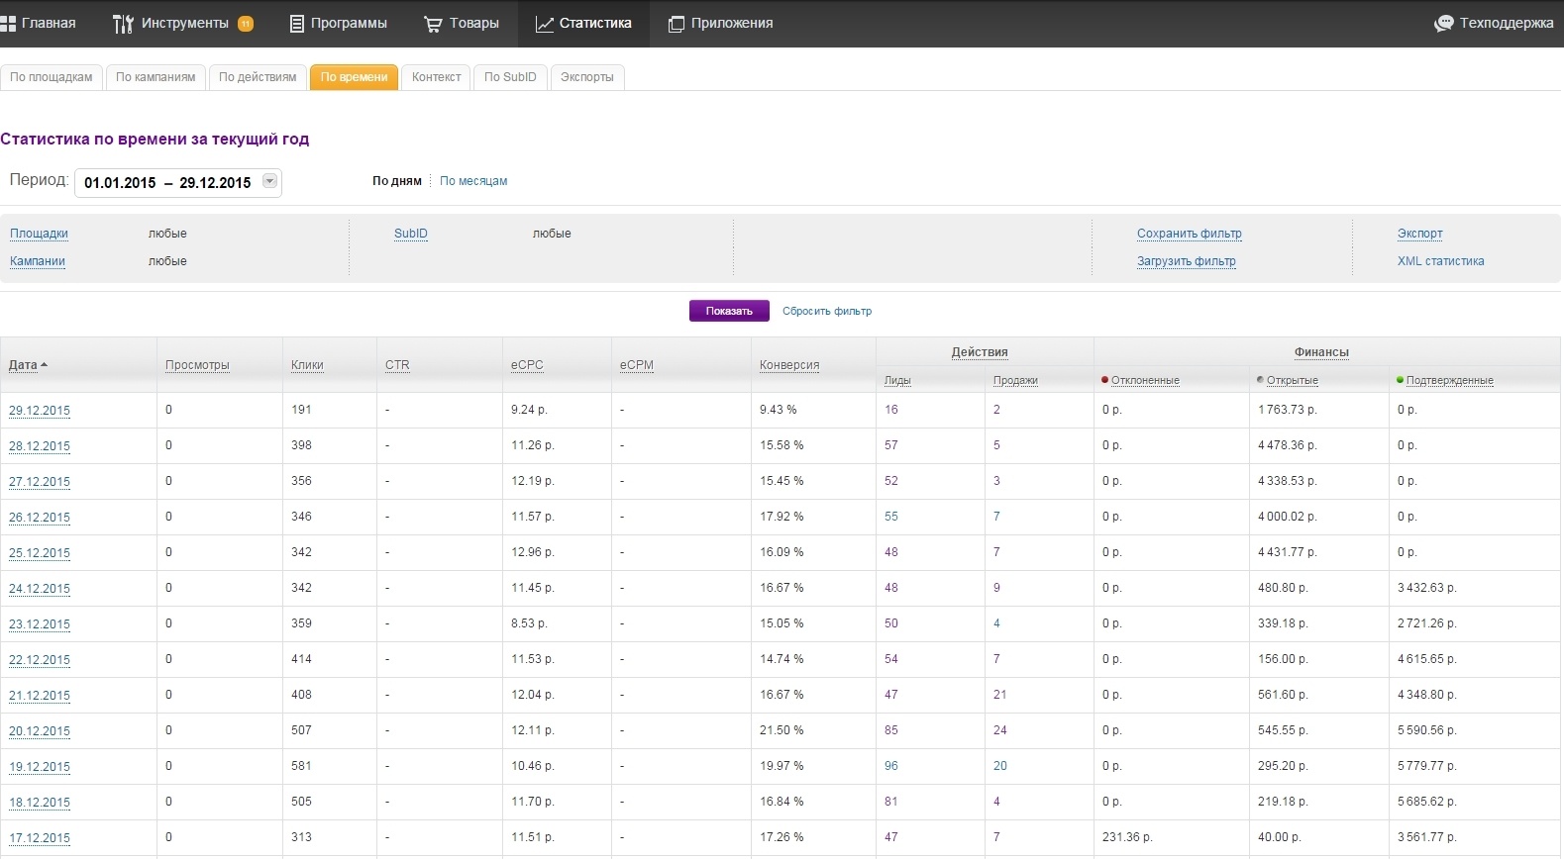Click the Приложения windows icon
1564x859 pixels.
pyautogui.click(x=677, y=24)
